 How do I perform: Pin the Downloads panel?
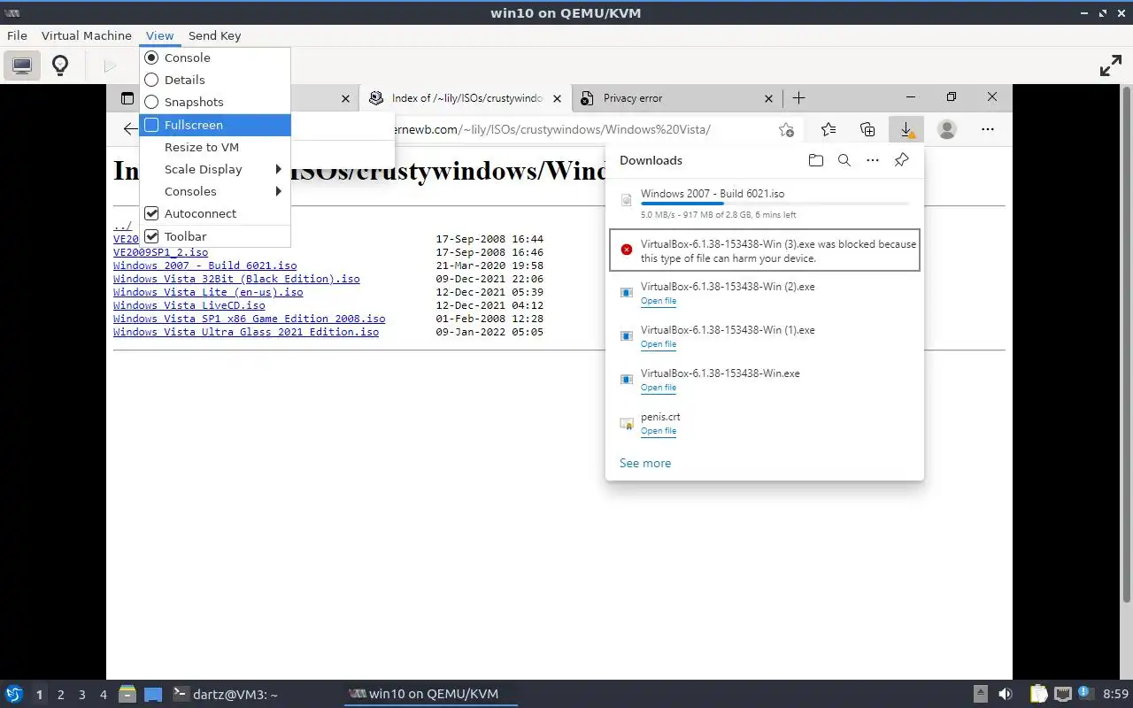(x=901, y=160)
